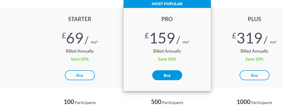Screen dimensions: 283x107
Task: Click the £69 price figure
Action: click(x=73, y=38)
